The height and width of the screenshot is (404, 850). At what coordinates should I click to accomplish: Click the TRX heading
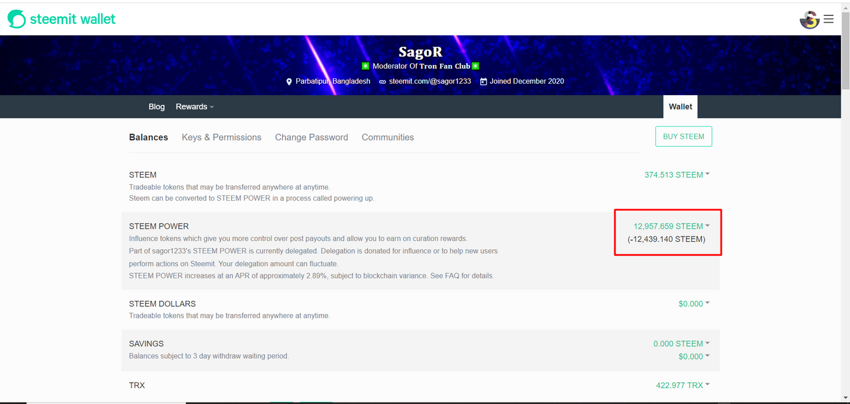click(137, 385)
